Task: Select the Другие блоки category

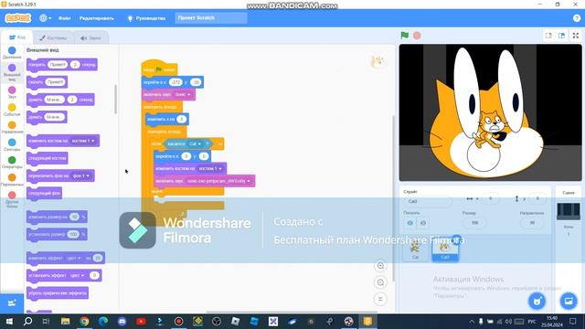Action: click(12, 199)
